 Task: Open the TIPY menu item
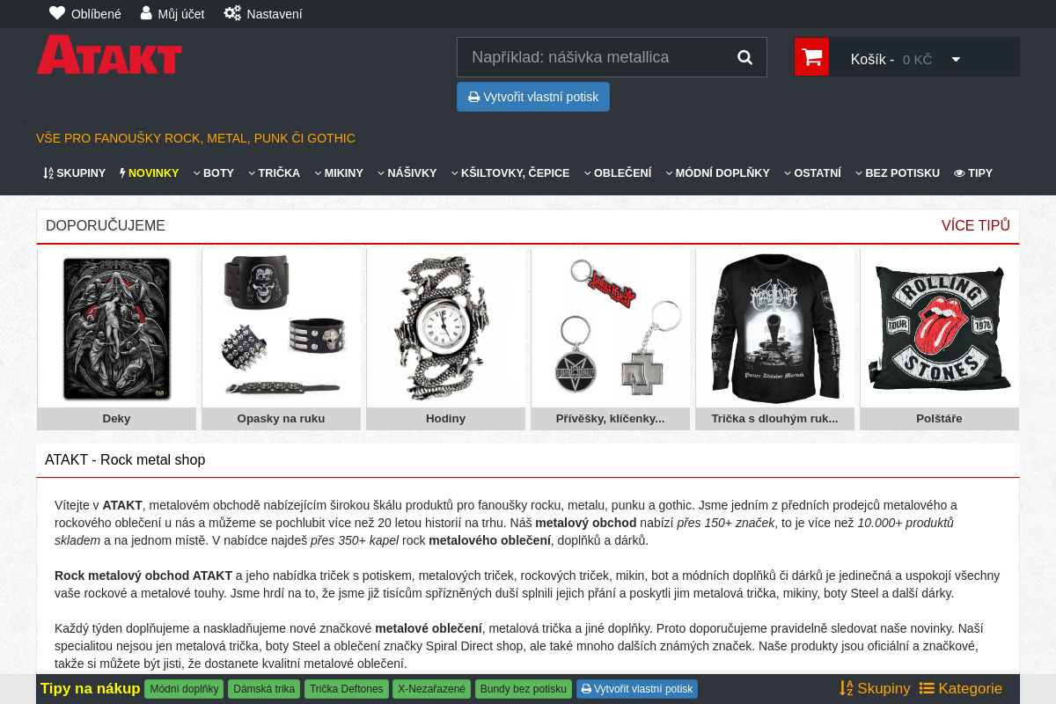973,173
